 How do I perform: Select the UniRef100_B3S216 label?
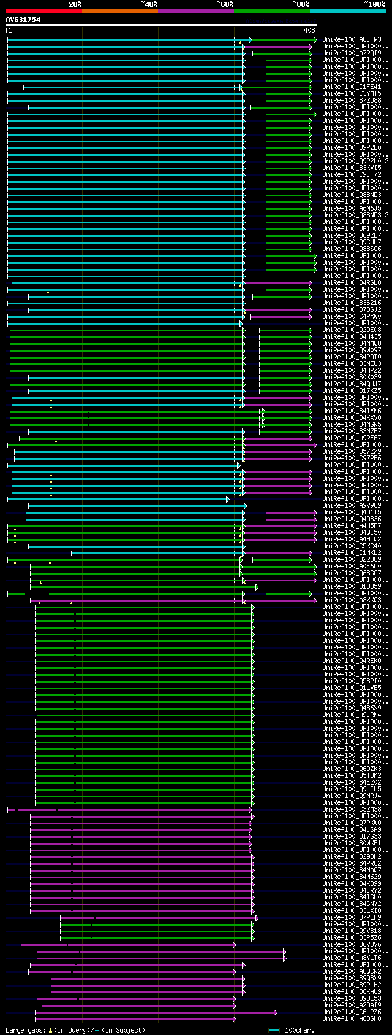[x=352, y=303]
